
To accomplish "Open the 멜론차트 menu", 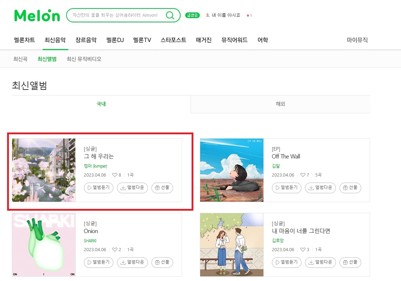I will [x=24, y=40].
